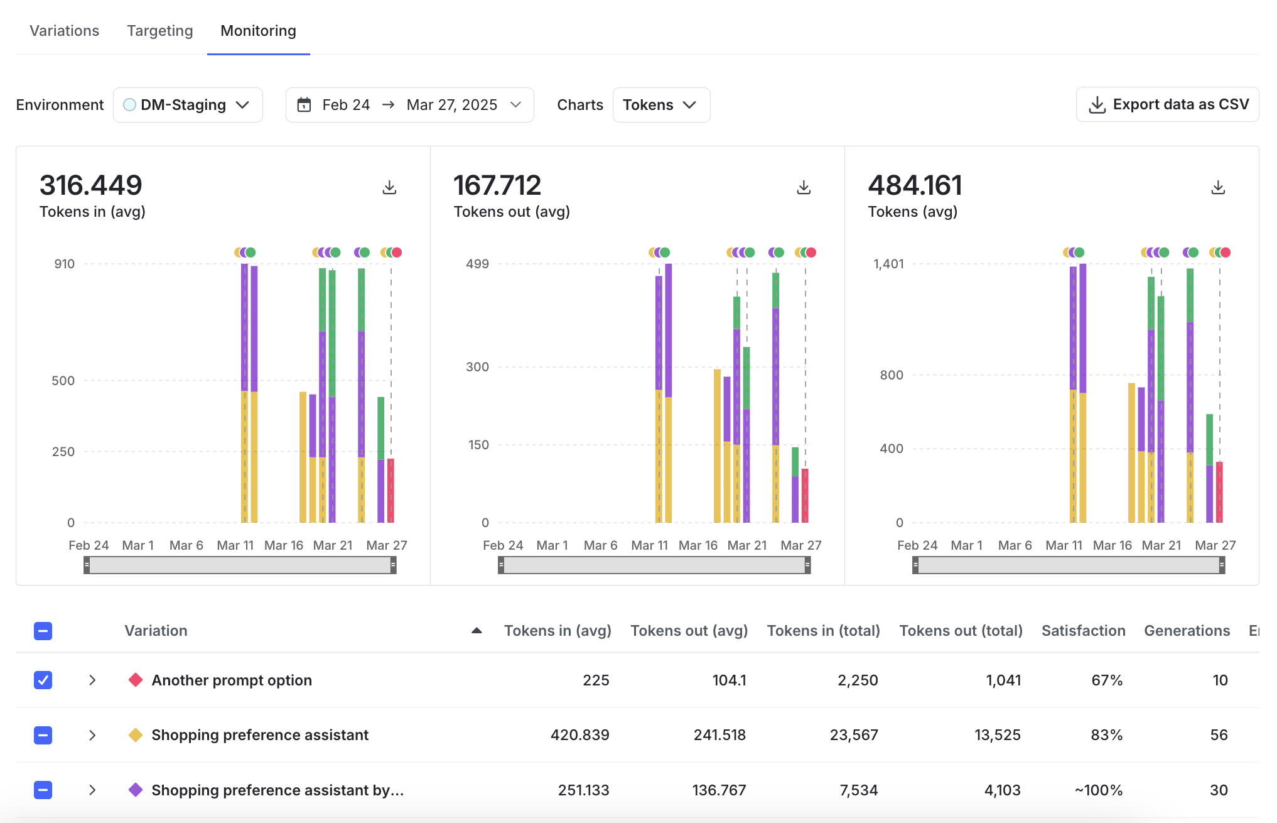Screen dimensions: 1277x823
Task: Click the Export data as CSV button
Action: pos(1167,104)
